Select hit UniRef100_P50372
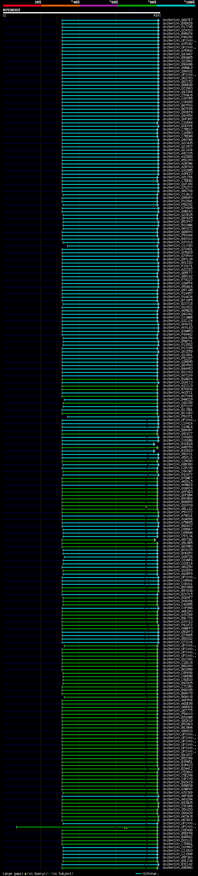The width and height of the screenshot is (198, 876). click(x=177, y=512)
